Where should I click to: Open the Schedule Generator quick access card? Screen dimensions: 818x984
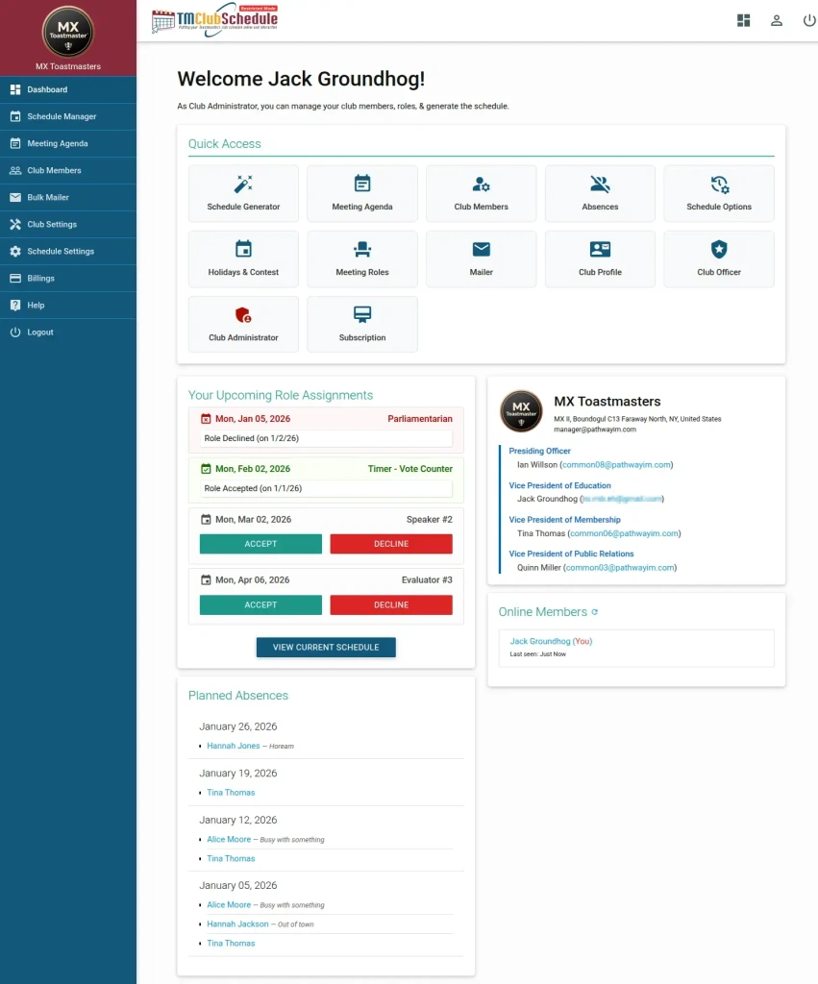tap(243, 193)
